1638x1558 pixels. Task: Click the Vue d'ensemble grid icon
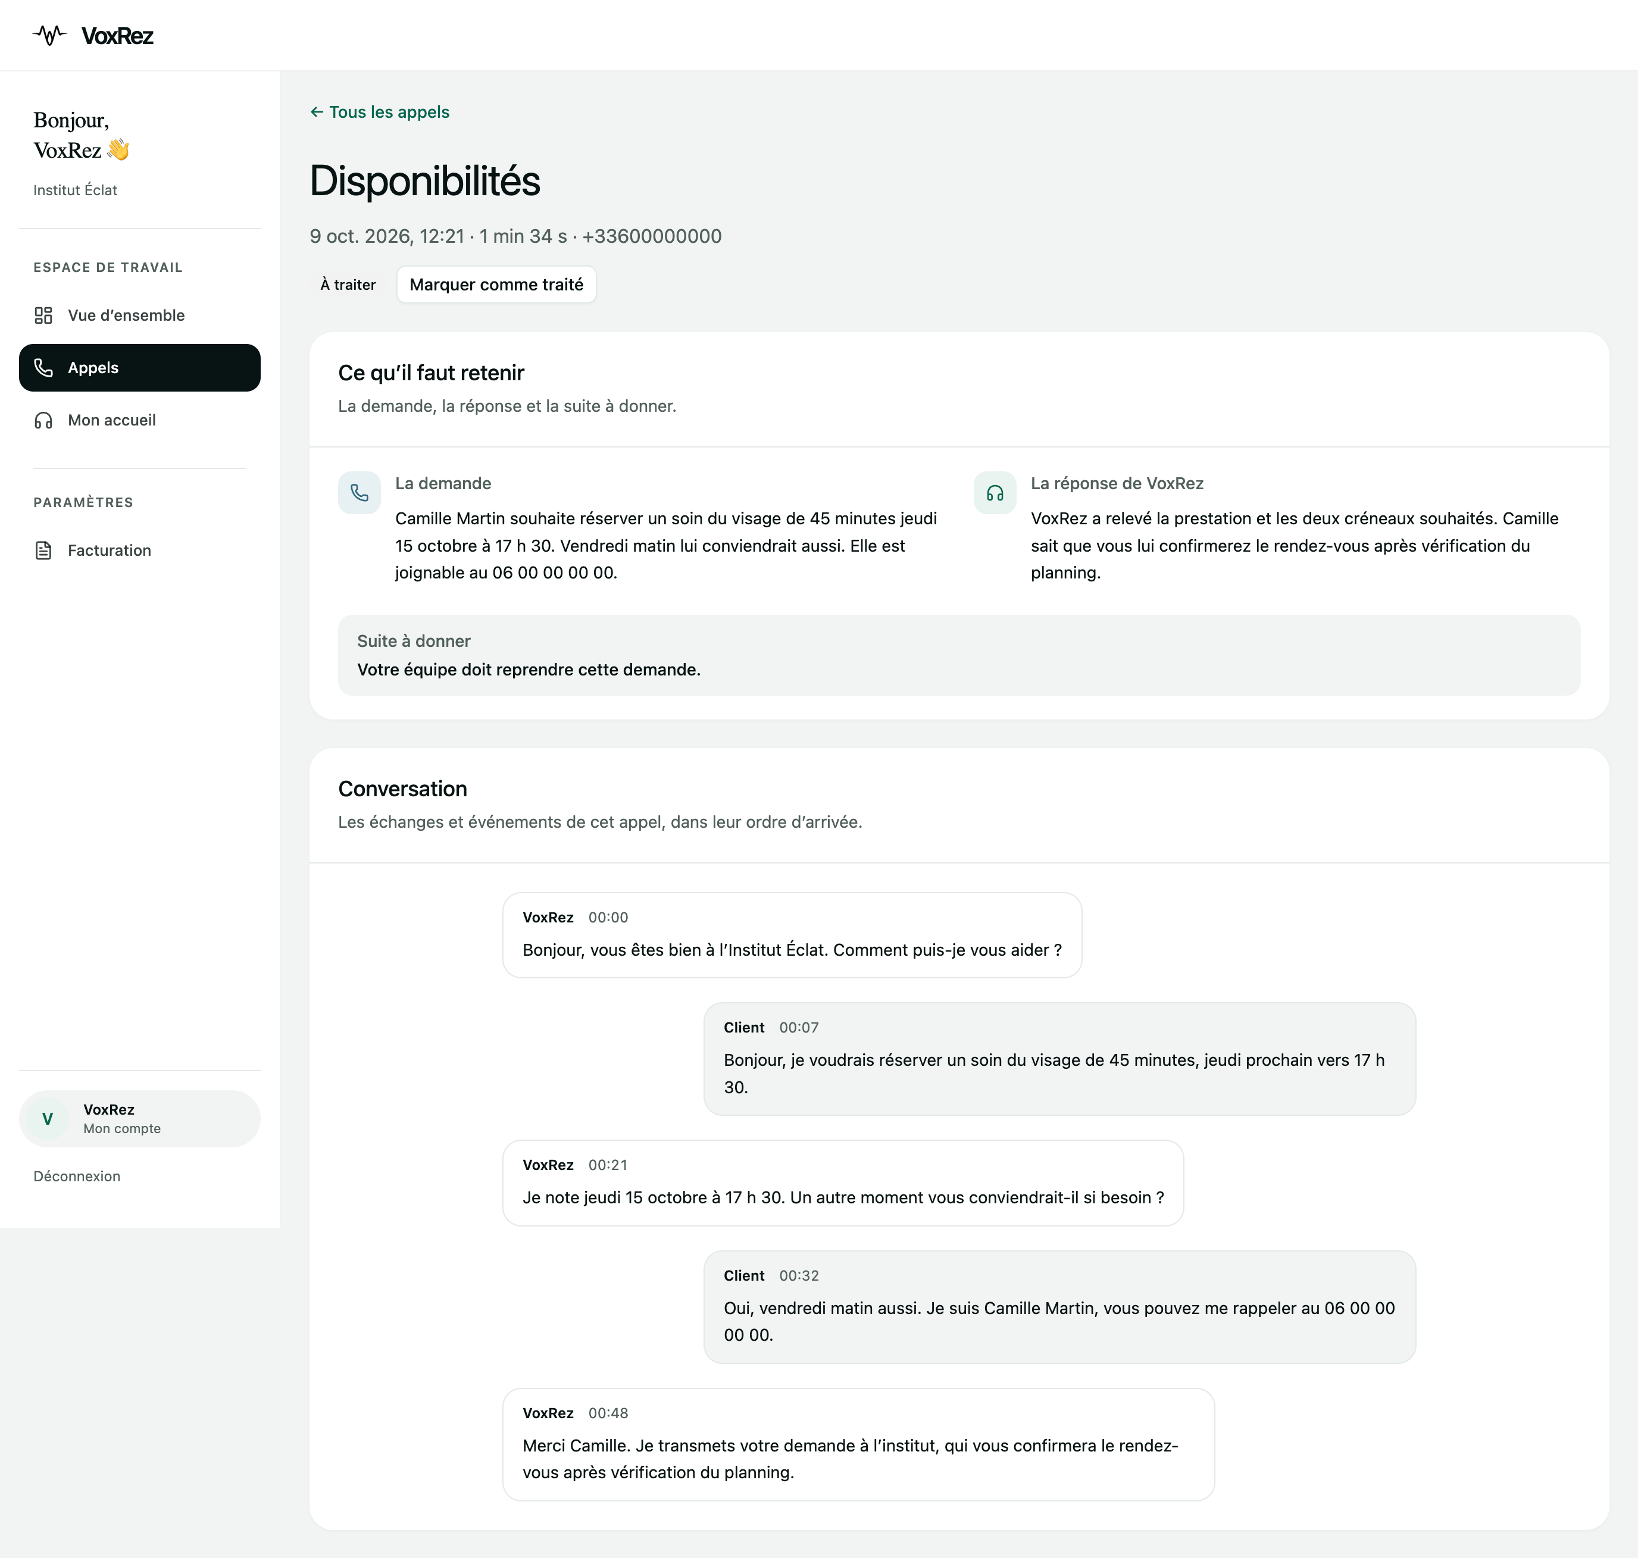click(x=43, y=315)
